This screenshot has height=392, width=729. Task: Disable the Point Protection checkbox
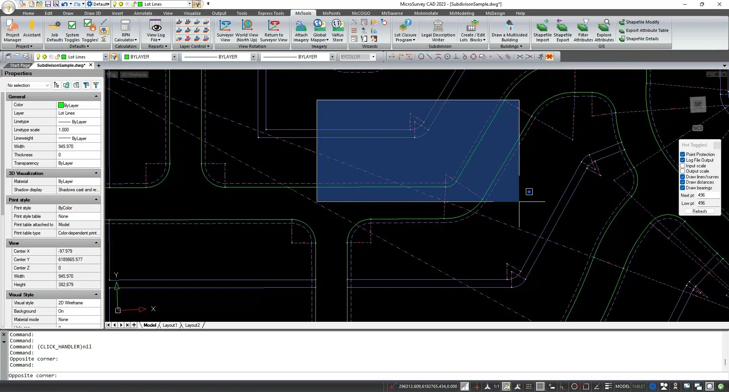coord(683,154)
